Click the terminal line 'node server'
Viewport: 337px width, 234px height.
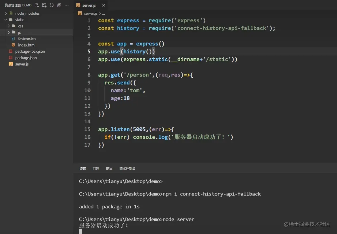coord(178,219)
